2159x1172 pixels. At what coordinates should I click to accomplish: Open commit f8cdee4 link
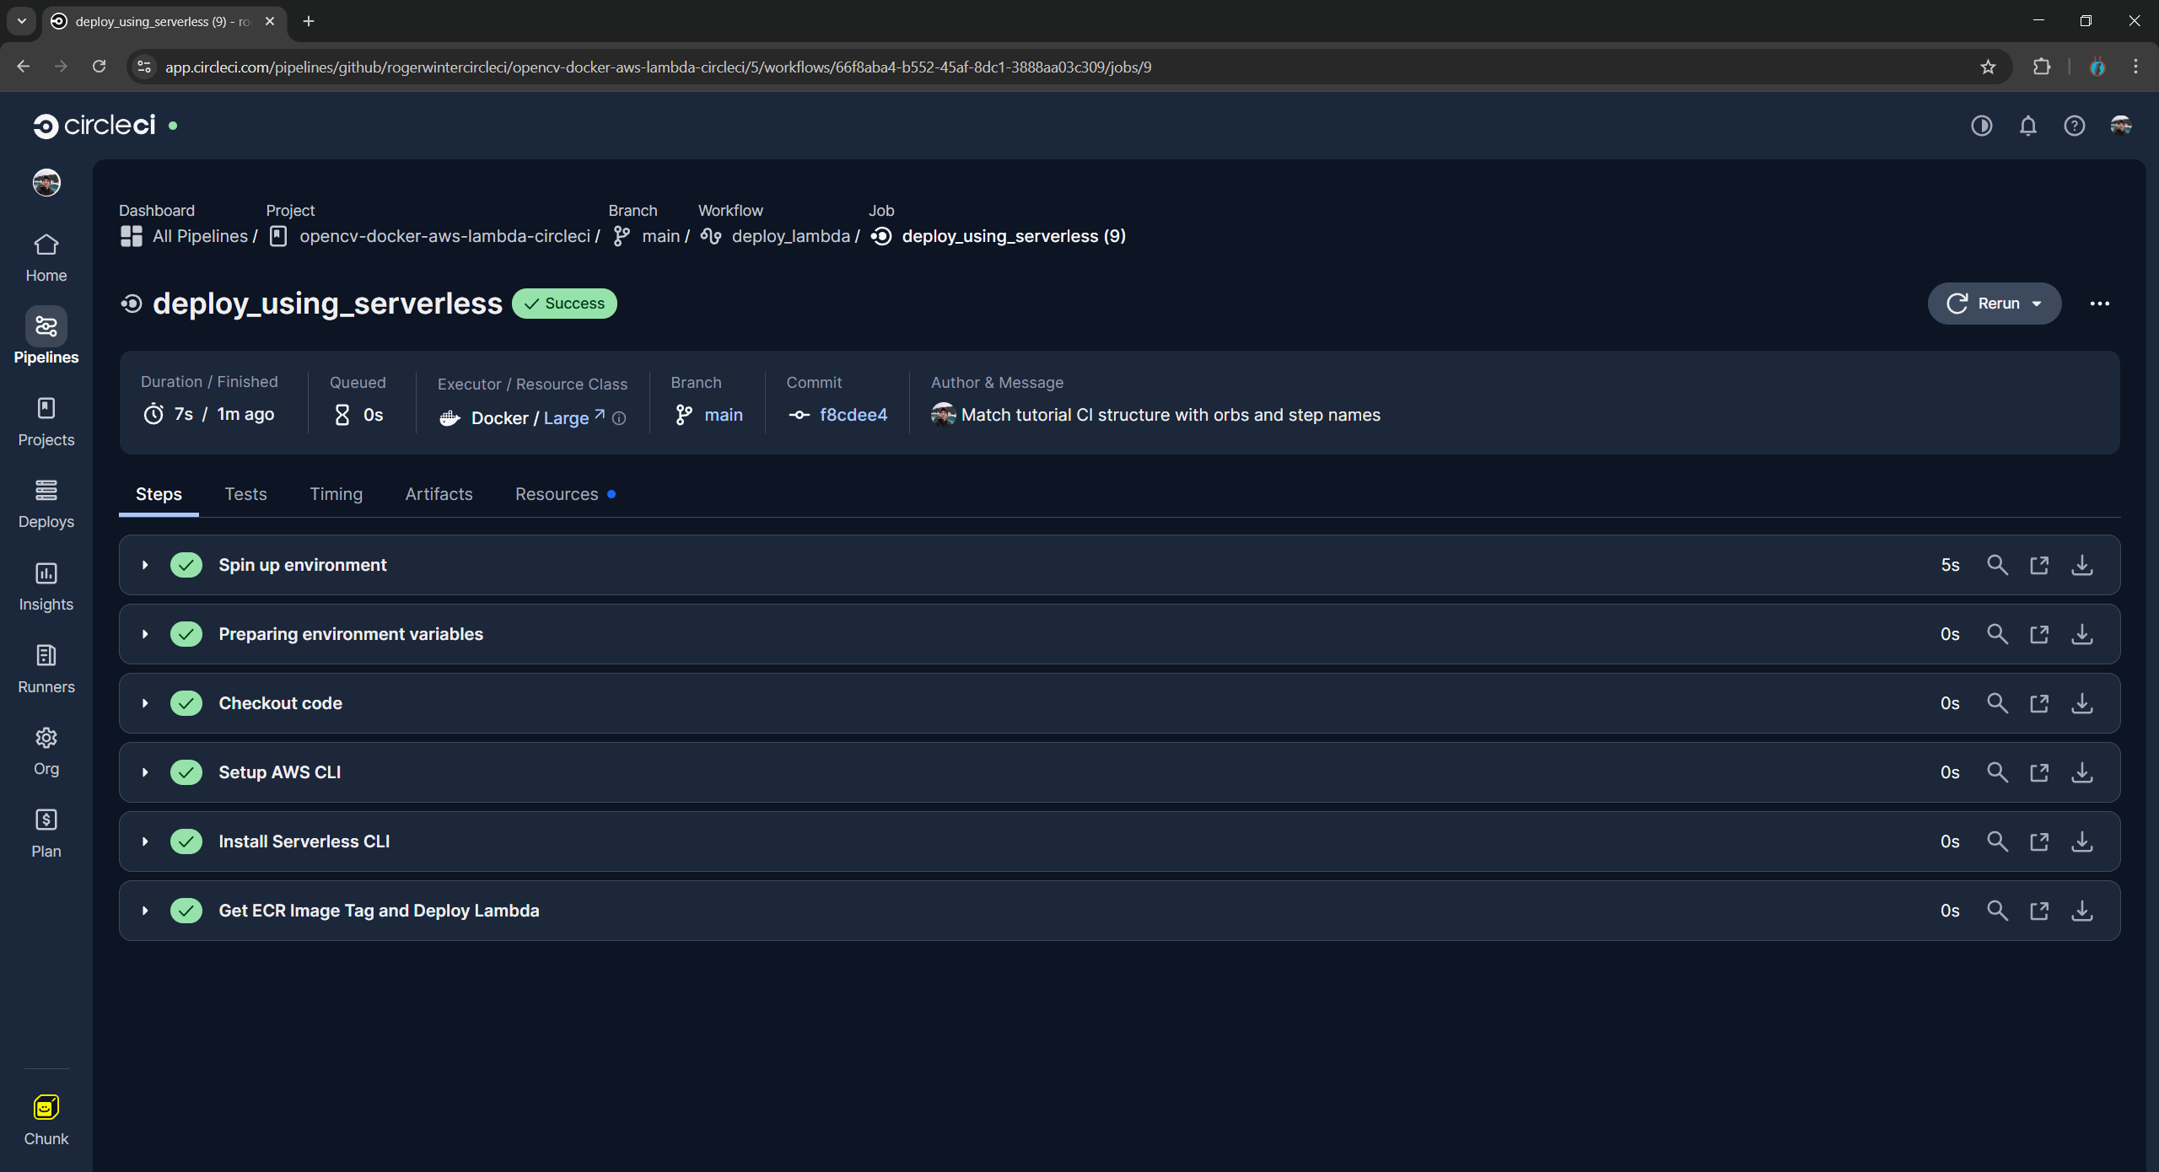pos(853,415)
